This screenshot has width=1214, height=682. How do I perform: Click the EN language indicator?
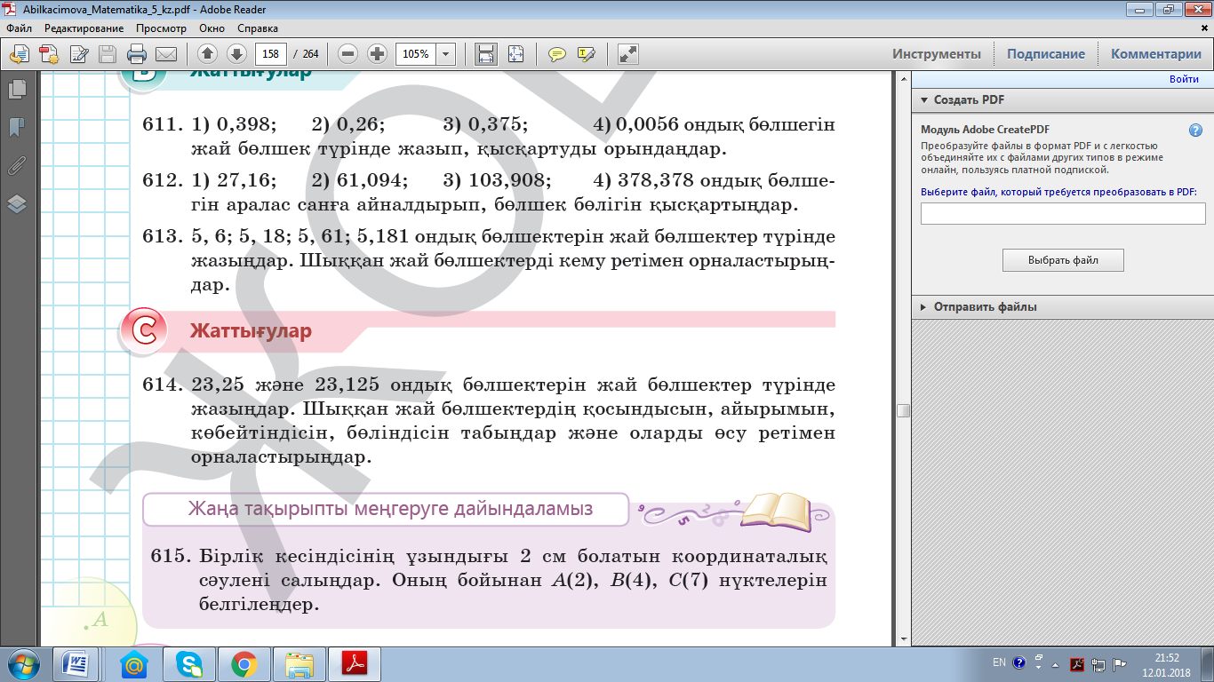tap(999, 662)
